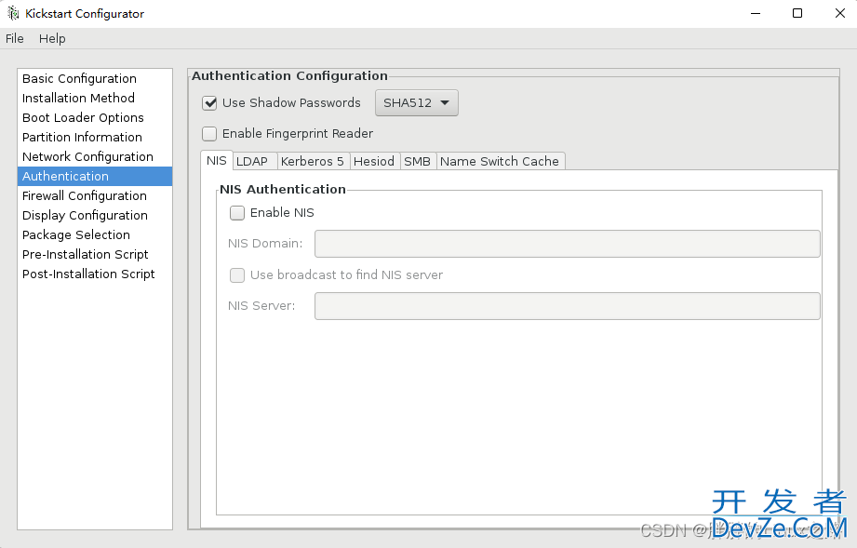Screen dimensions: 857x548
Task: Select Installation Method in the sidebar
Action: (95, 99)
